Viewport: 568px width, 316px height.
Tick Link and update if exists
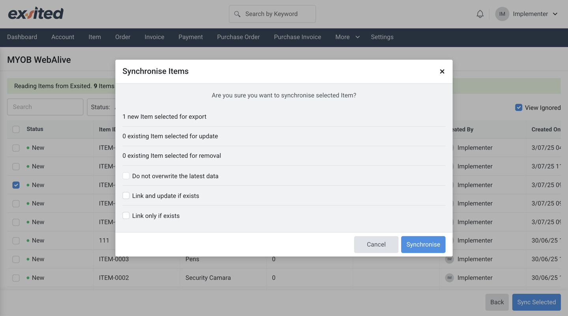coord(126,196)
